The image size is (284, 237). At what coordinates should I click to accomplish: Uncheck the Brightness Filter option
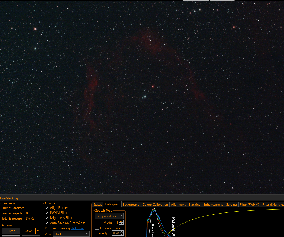(47, 218)
